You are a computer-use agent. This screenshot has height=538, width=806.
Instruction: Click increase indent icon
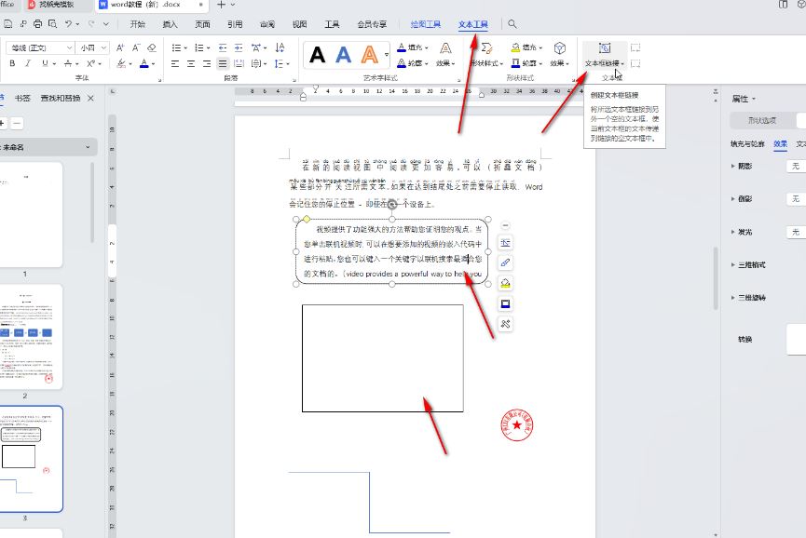click(239, 47)
